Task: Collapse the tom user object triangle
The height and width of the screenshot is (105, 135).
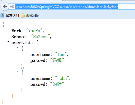Action: [x=18, y=48]
